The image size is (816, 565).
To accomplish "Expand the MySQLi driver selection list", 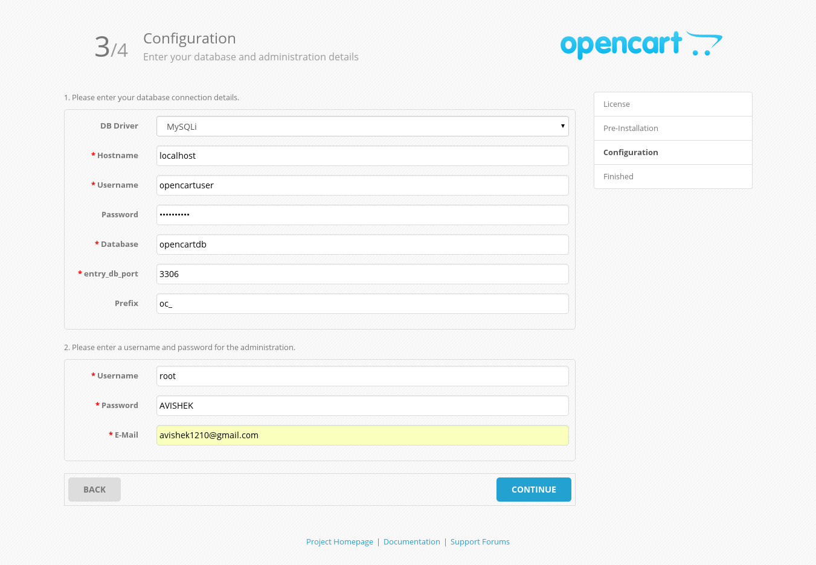I will click(362, 126).
